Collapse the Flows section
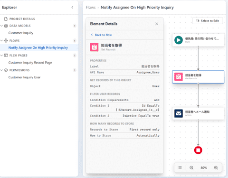This screenshot has height=178, width=228. click(x=2, y=40)
